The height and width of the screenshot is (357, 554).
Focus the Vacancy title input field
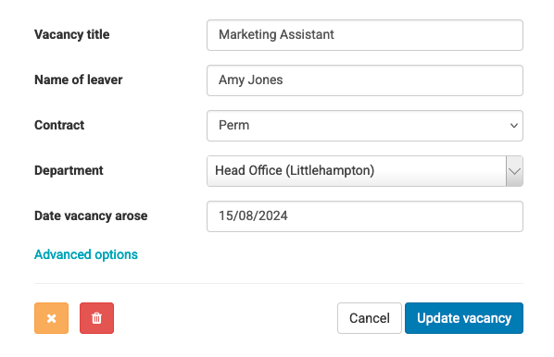[365, 35]
